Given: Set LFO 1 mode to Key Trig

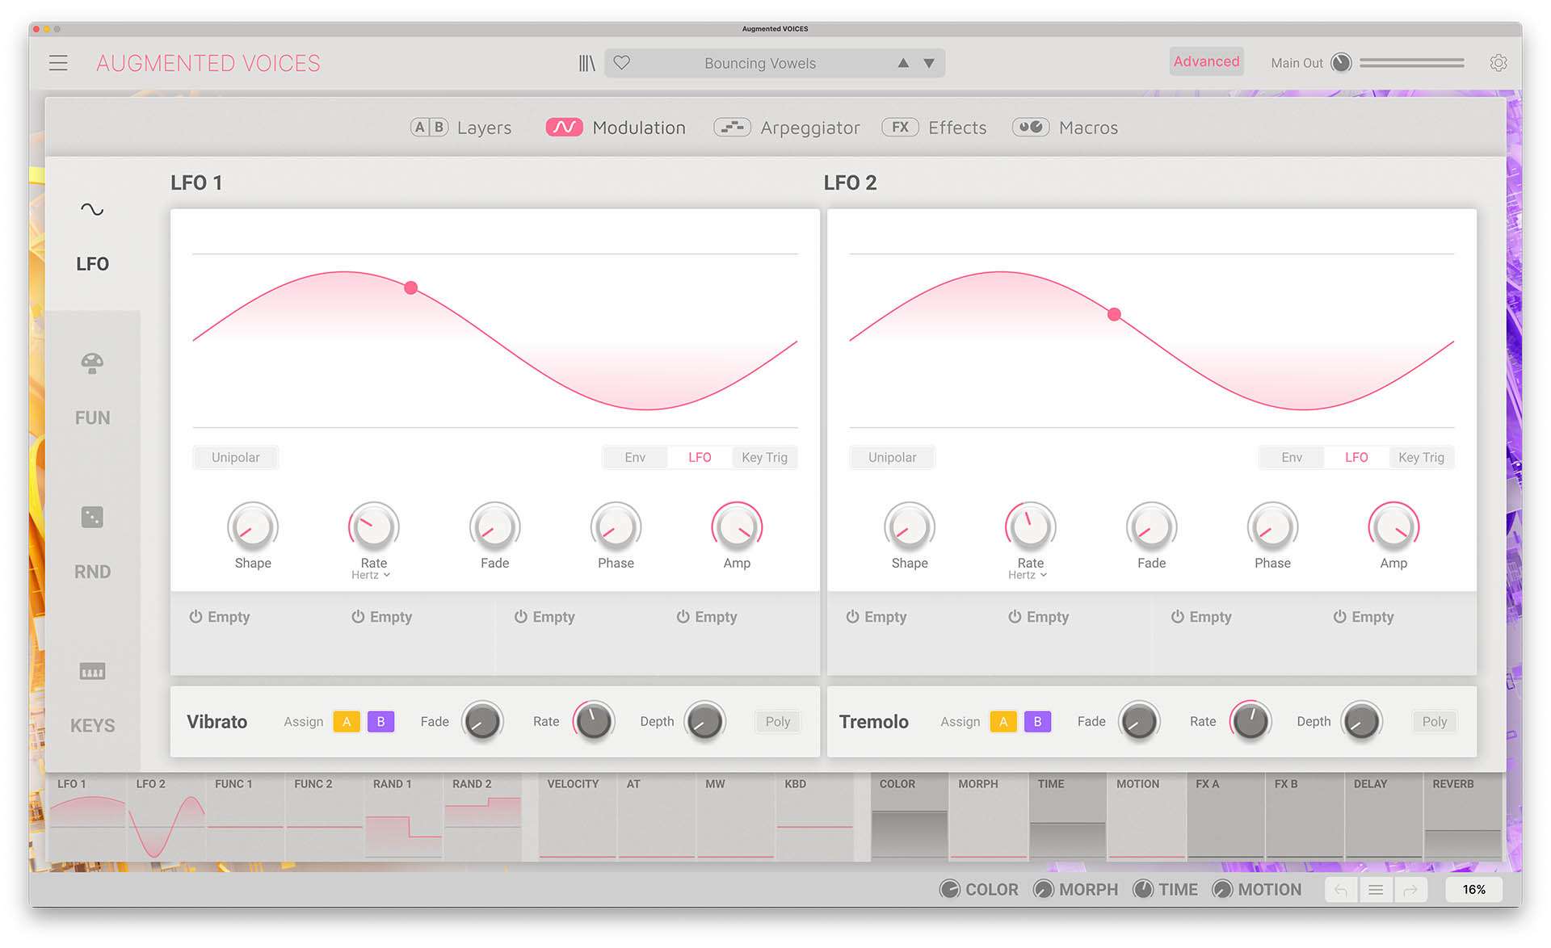Looking at the screenshot, I should (x=765, y=457).
